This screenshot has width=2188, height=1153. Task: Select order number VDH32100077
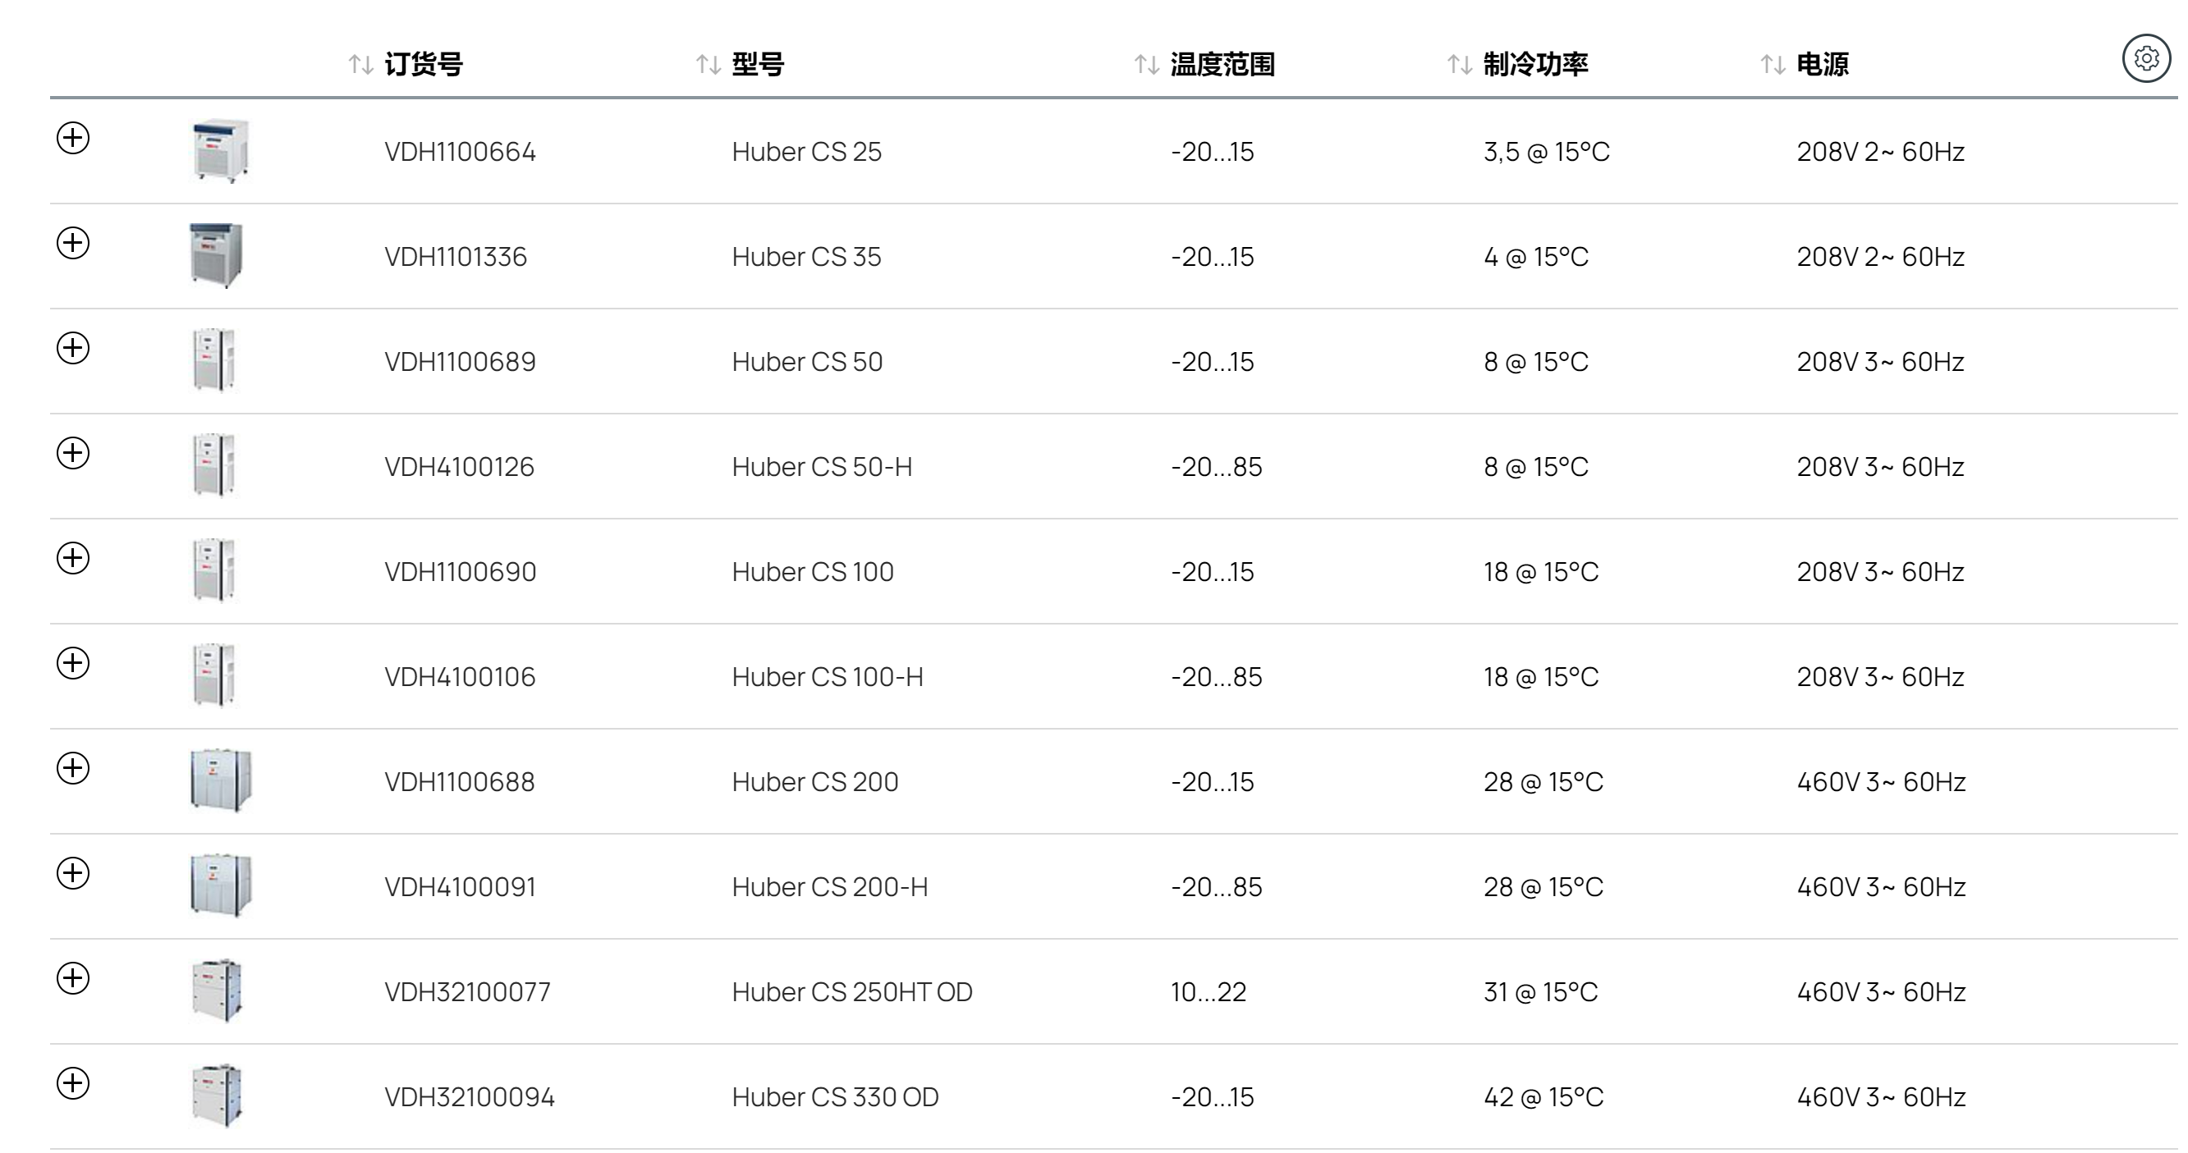pos(467,991)
